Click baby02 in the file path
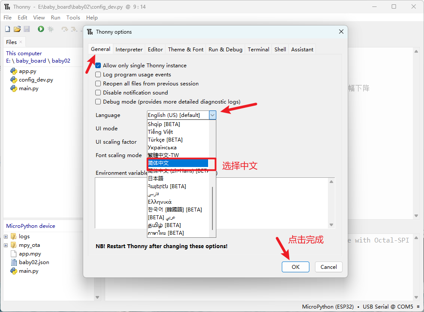This screenshot has width=424, height=312. tap(61, 61)
